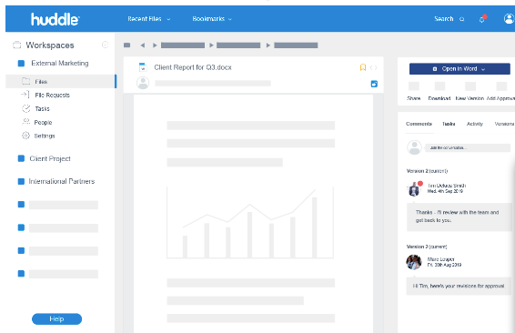Click the People icon in sidebar

coord(26,122)
